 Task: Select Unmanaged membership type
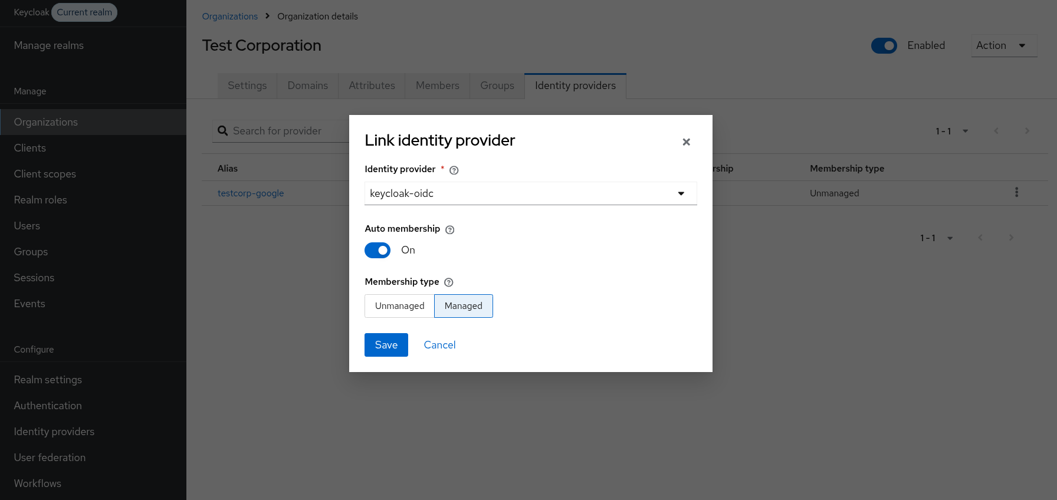[399, 306]
